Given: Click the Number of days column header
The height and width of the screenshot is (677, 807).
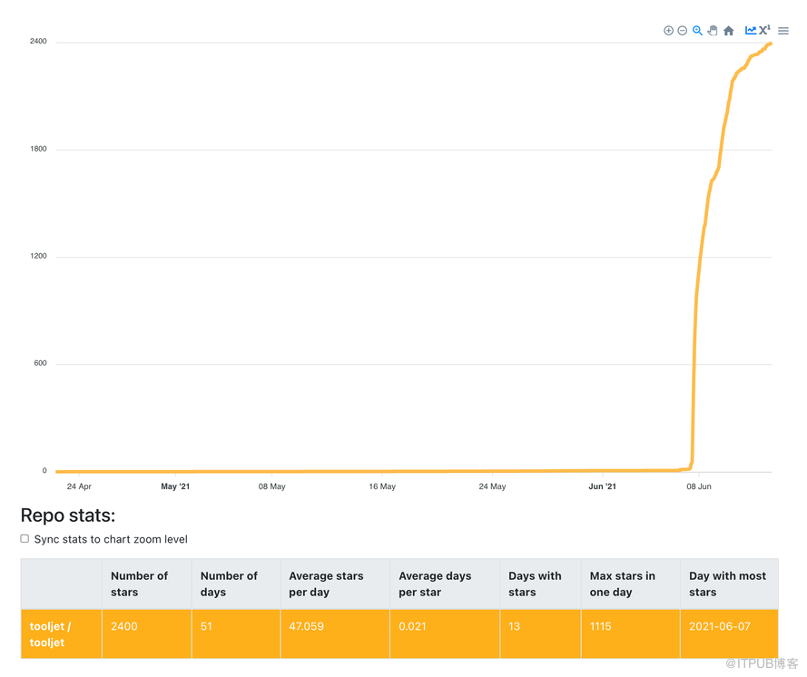Looking at the screenshot, I should [229, 584].
